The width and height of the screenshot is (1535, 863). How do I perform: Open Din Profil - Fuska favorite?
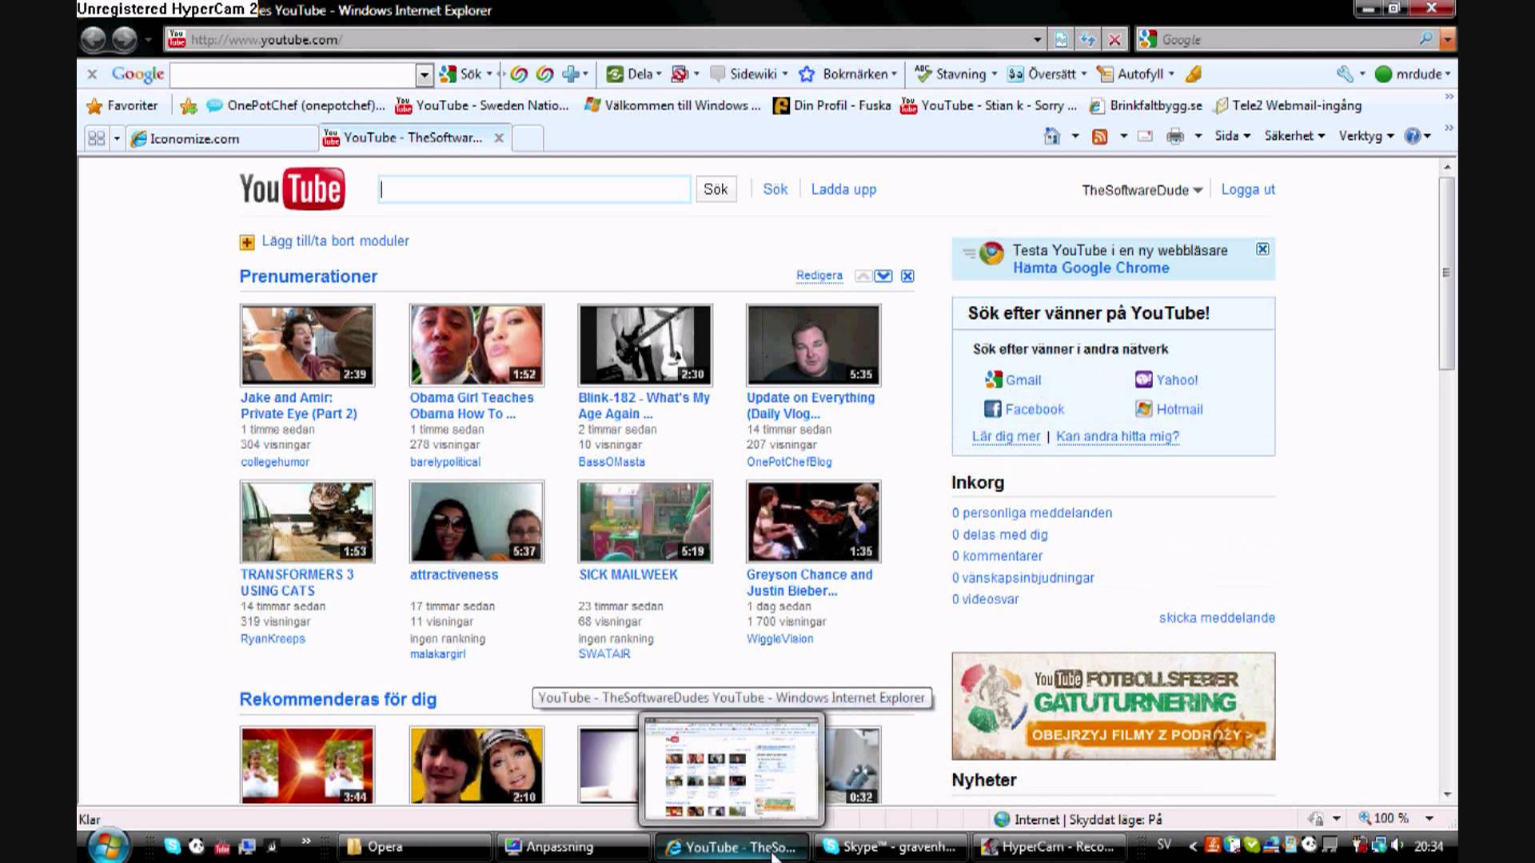click(x=831, y=105)
